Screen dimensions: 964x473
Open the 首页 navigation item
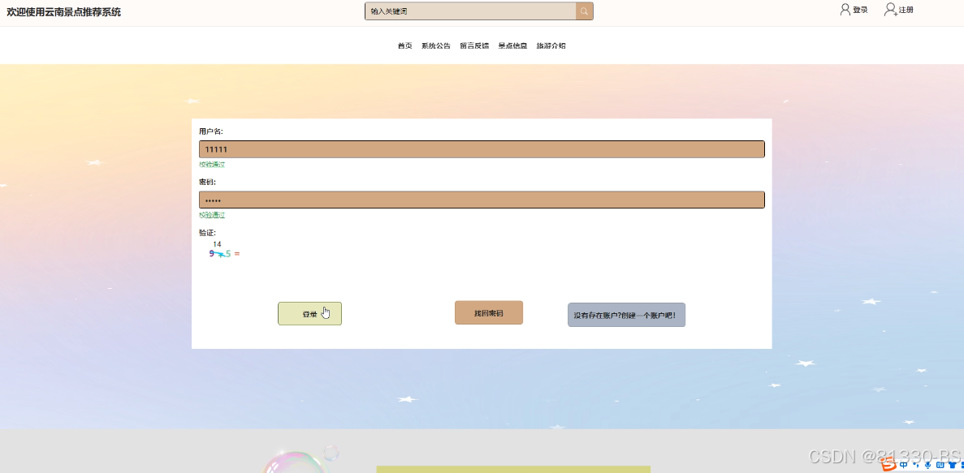[405, 46]
